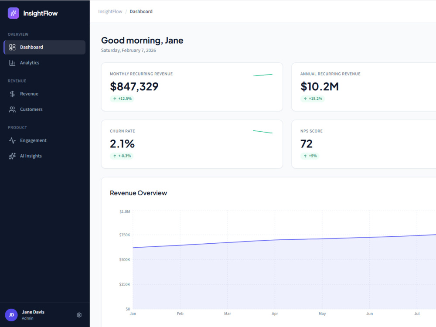Select AI Insights in the sidebar
Image resolution: width=436 pixels, height=327 pixels.
pyautogui.click(x=44, y=156)
